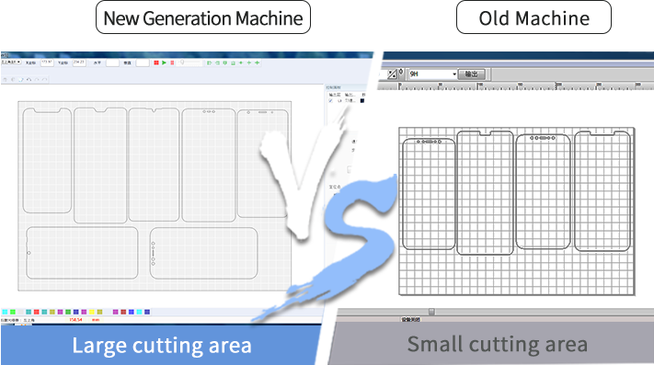The image size is (654, 365).
Task: Adjust the speed slider handle in top toolbar
Action: [x=182, y=63]
